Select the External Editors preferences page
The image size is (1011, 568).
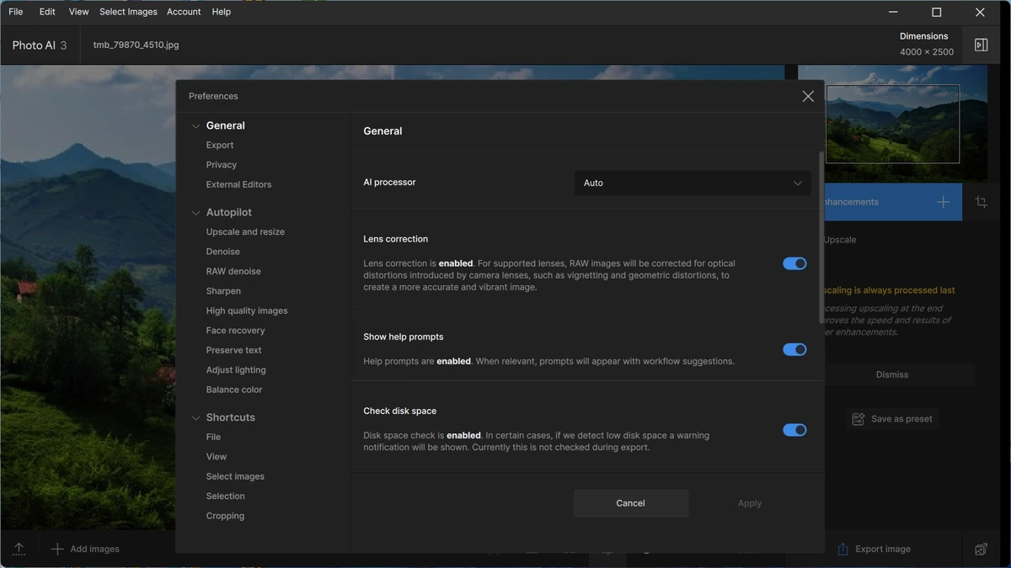click(238, 184)
